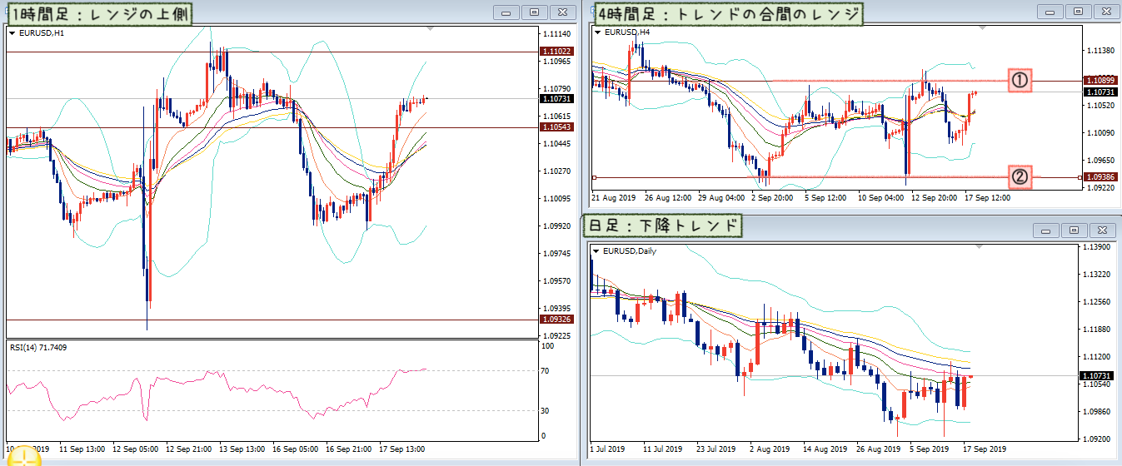
Task: Click current price tag 1.10731 on H1 chart
Action: (x=558, y=99)
